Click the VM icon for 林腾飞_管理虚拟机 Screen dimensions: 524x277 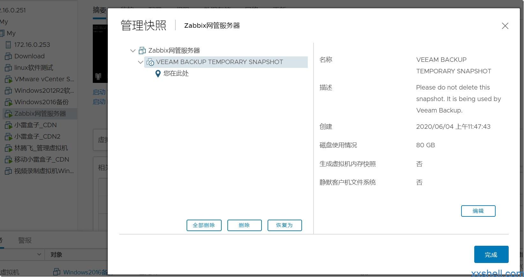8,148
